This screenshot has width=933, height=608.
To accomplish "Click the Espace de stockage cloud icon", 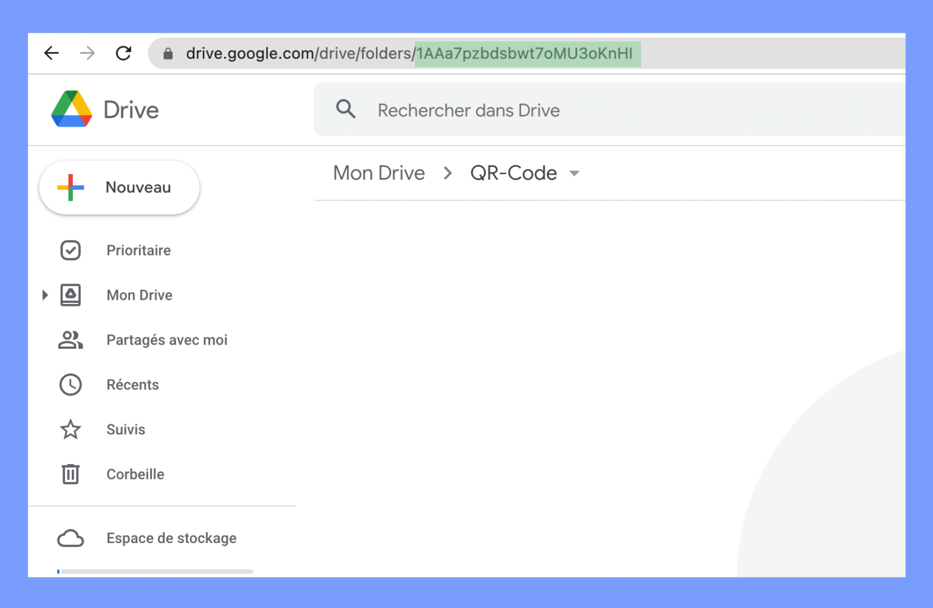I will [x=70, y=538].
